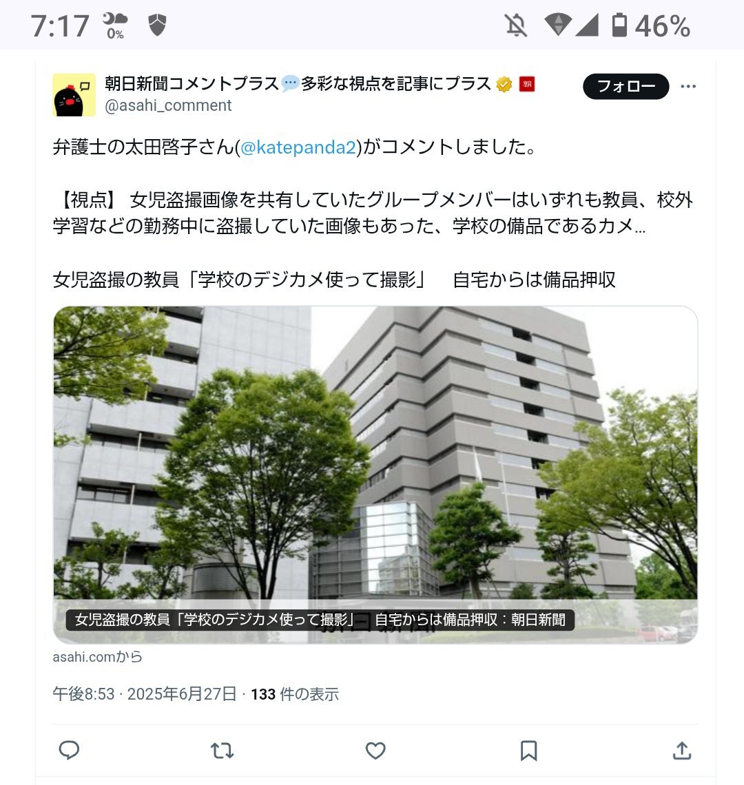The width and height of the screenshot is (744, 785).
Task: Tap the card caption 女児盗撮の教員 overlay text
Action: (320, 620)
